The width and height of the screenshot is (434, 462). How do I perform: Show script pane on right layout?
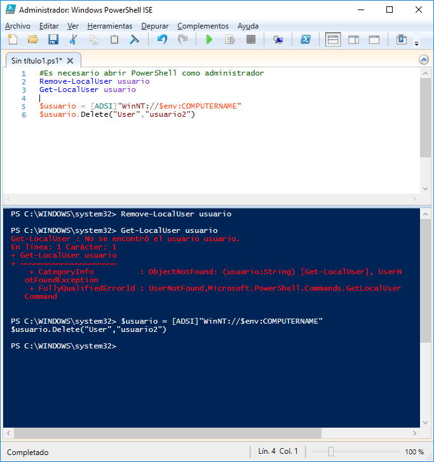pos(353,39)
